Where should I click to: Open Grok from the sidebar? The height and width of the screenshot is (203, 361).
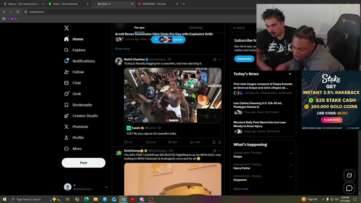(x=72, y=94)
